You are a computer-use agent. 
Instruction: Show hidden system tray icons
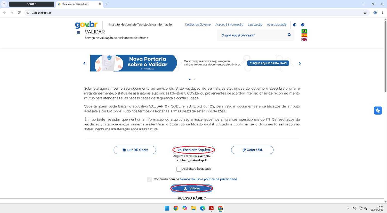tap(348, 208)
